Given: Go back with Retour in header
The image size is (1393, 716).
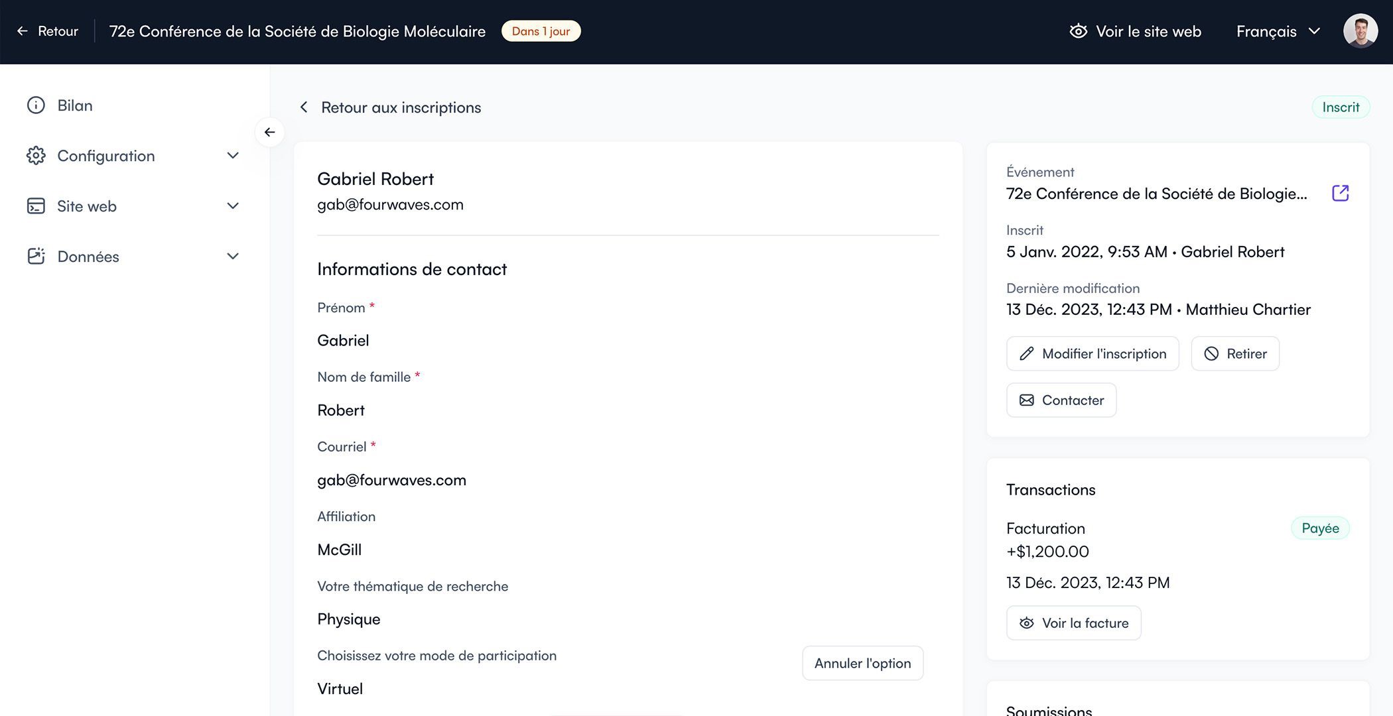Looking at the screenshot, I should 48,31.
